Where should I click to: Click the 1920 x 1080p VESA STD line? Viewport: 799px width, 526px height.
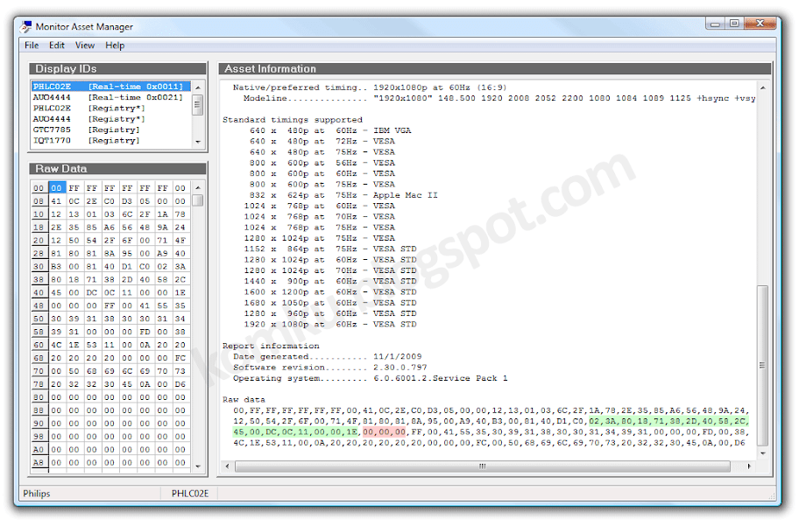click(x=329, y=325)
